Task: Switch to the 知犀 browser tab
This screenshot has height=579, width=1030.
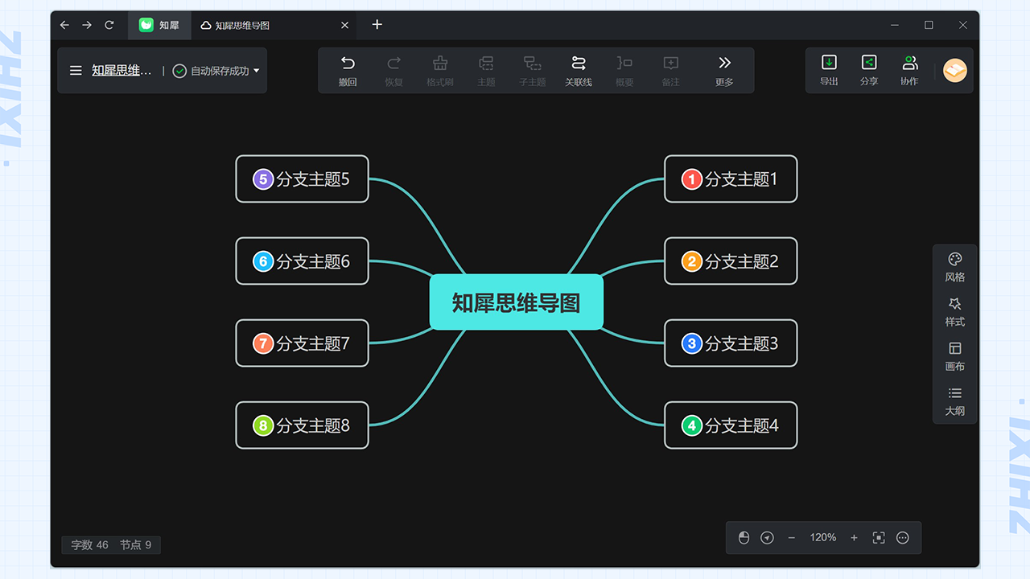Action: coord(159,25)
